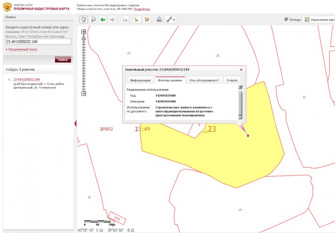The height and width of the screenshot is (233, 335).
Task: Open the link tool dropdown
Action: click(x=171, y=20)
